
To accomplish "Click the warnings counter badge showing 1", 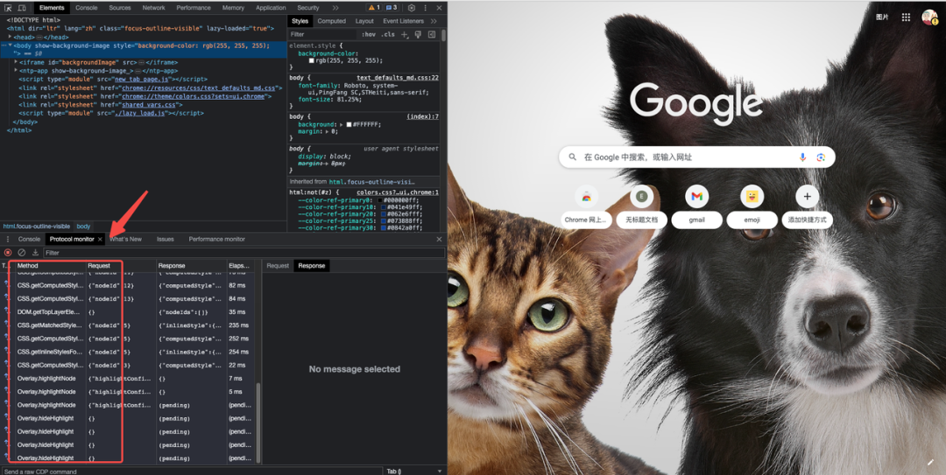I will pos(374,8).
